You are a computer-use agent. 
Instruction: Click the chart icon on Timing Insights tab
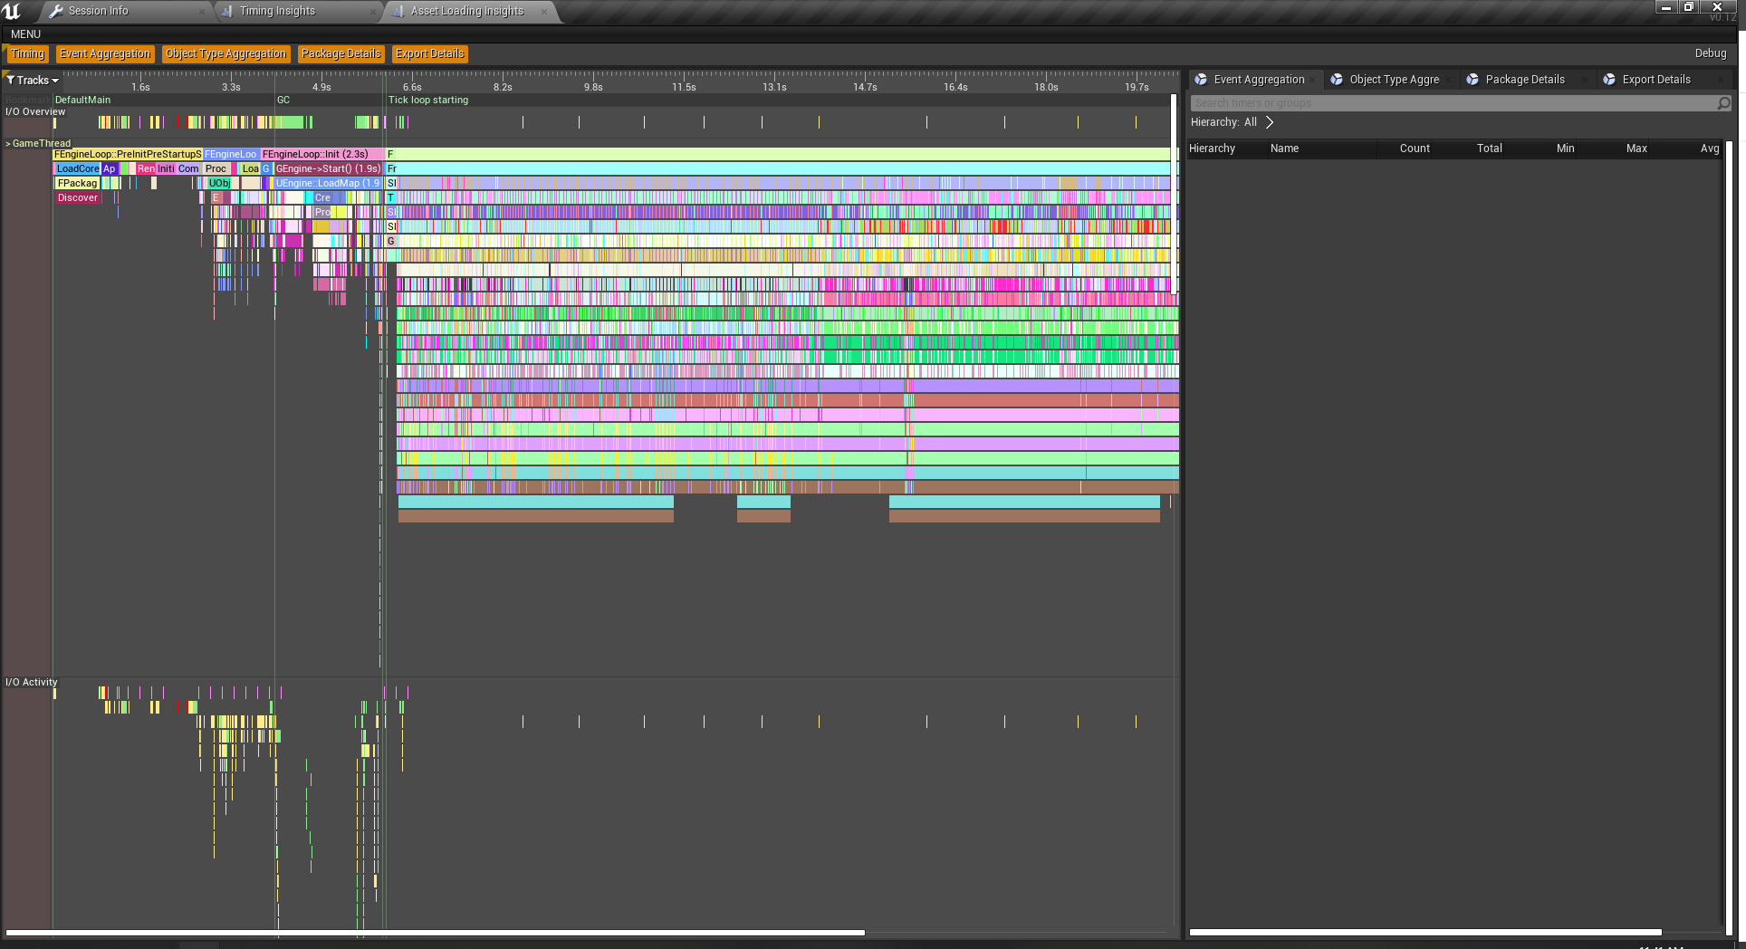[x=227, y=11]
